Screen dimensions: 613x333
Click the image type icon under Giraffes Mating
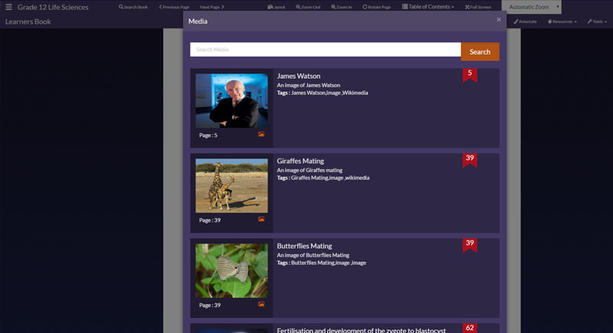tap(261, 220)
